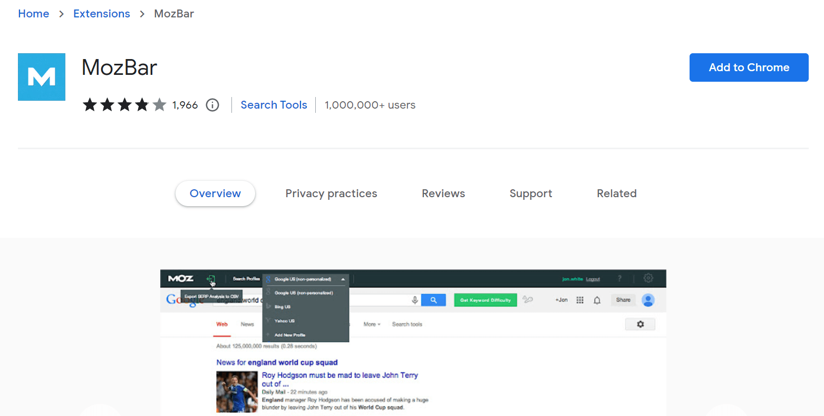Open the Related tab
Screen dimensions: 824x416
point(617,194)
